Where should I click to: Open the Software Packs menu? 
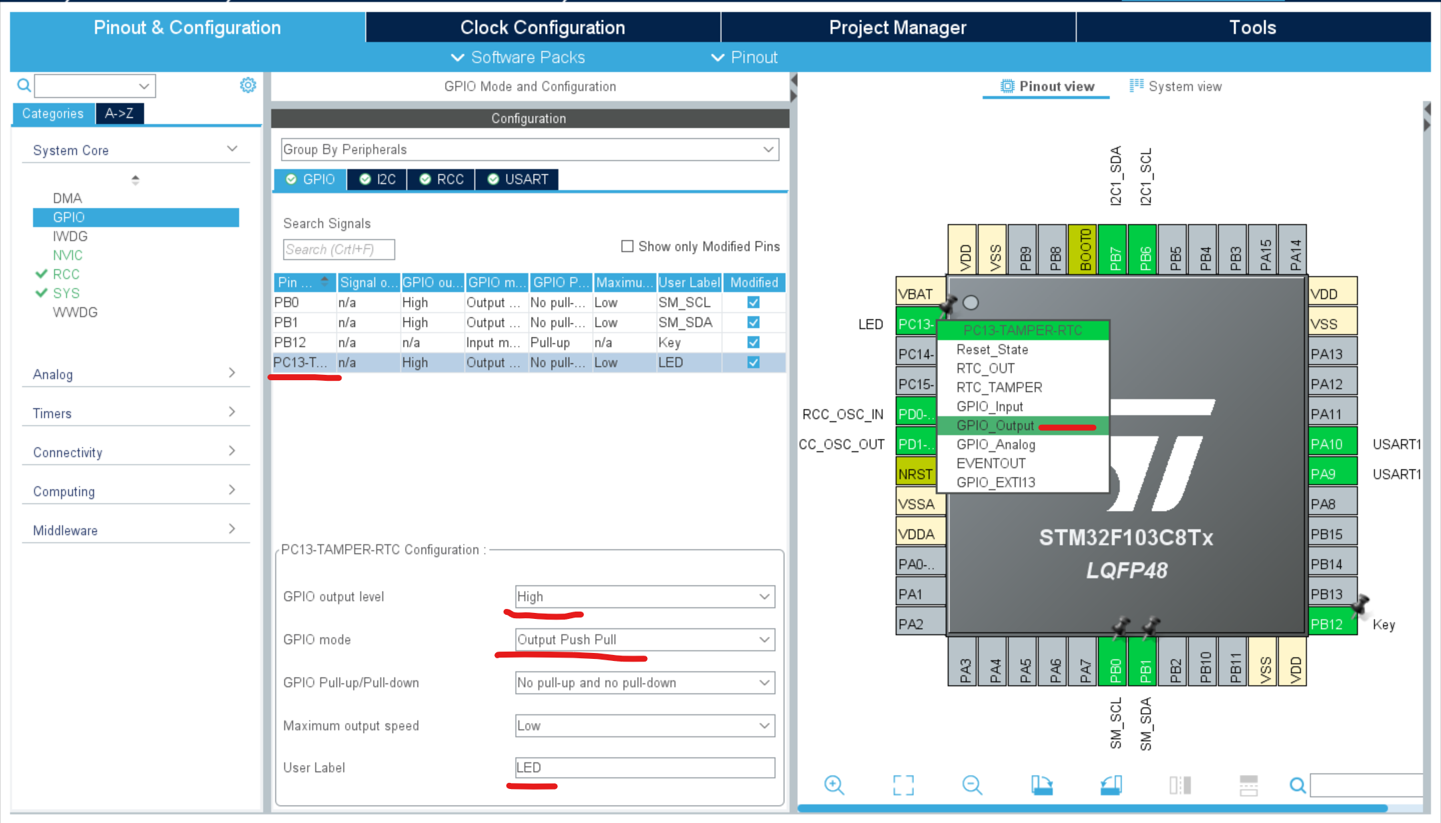coord(518,57)
